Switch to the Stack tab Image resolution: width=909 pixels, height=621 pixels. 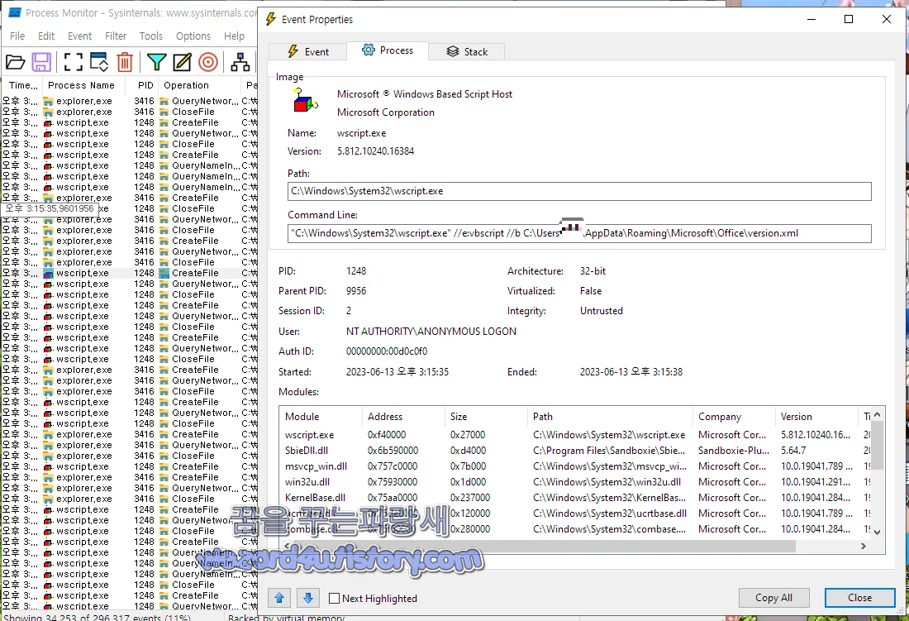tap(466, 51)
